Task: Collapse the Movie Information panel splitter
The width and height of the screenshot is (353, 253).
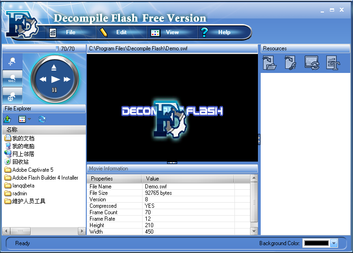Action: (172, 163)
